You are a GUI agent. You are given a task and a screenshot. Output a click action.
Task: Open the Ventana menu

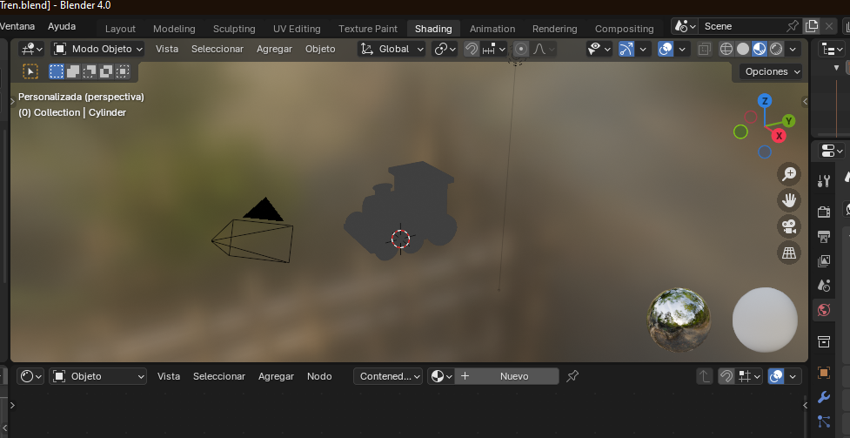[x=18, y=26]
